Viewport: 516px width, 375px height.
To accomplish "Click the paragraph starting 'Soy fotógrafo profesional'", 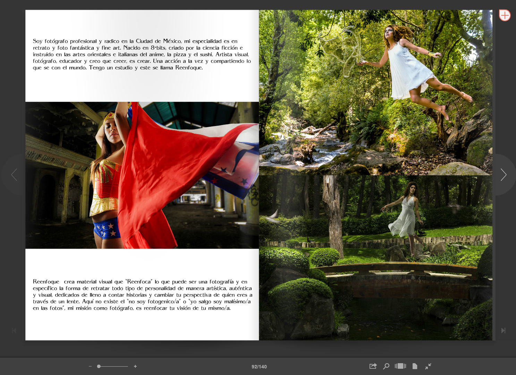I will coord(142,54).
